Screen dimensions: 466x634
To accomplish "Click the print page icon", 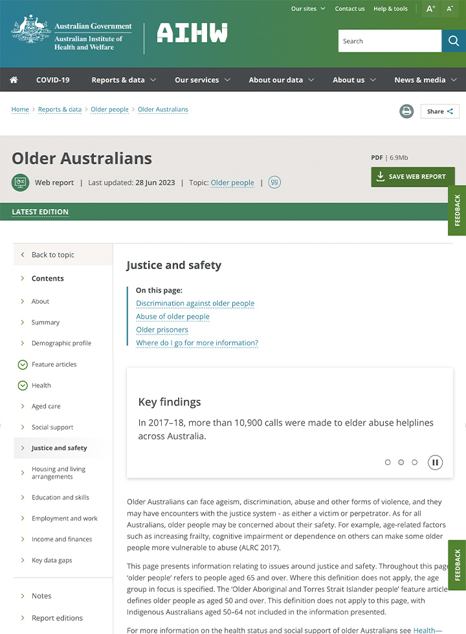I will (406, 111).
